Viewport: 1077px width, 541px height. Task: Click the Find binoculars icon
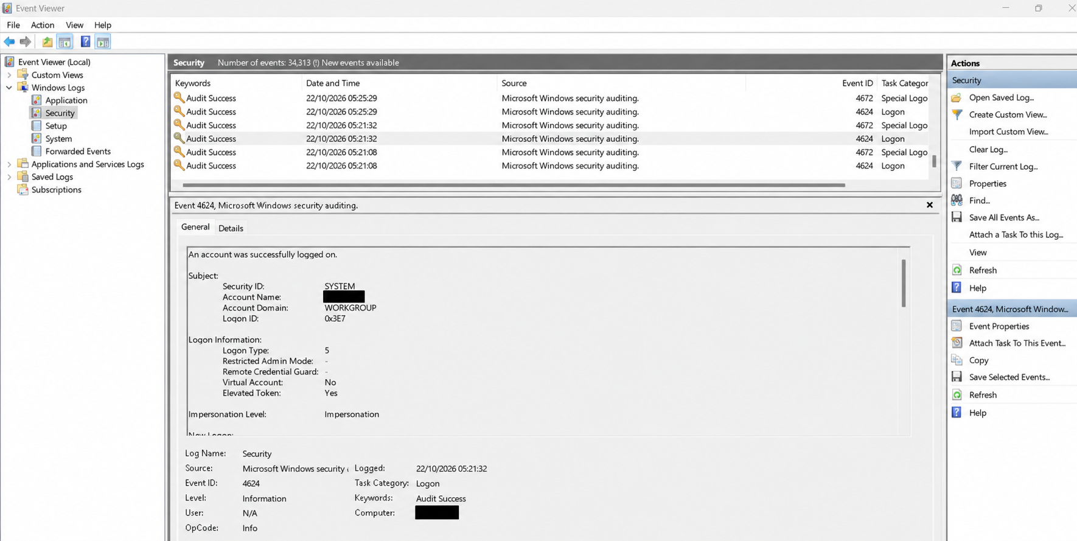(x=957, y=200)
